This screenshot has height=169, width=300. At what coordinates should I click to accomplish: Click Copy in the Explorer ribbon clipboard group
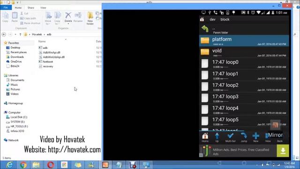[5, 17]
